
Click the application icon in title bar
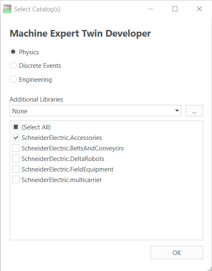(7, 9)
